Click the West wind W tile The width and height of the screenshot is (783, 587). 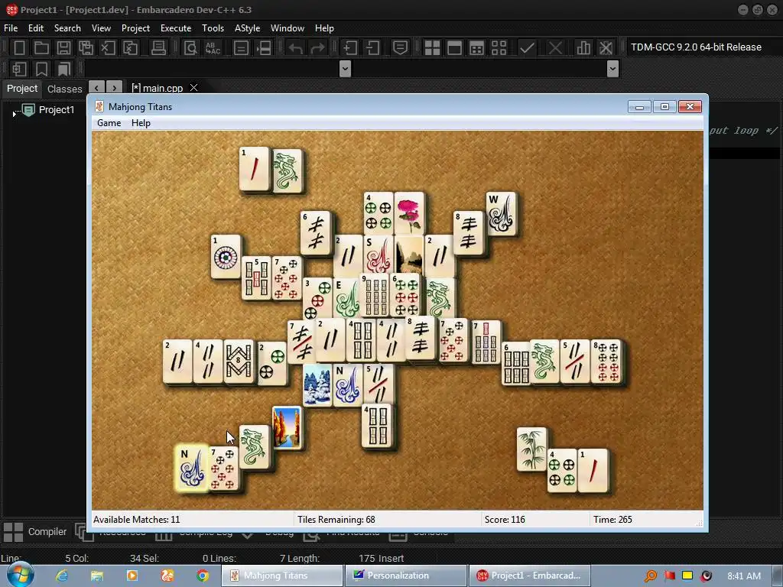click(501, 214)
